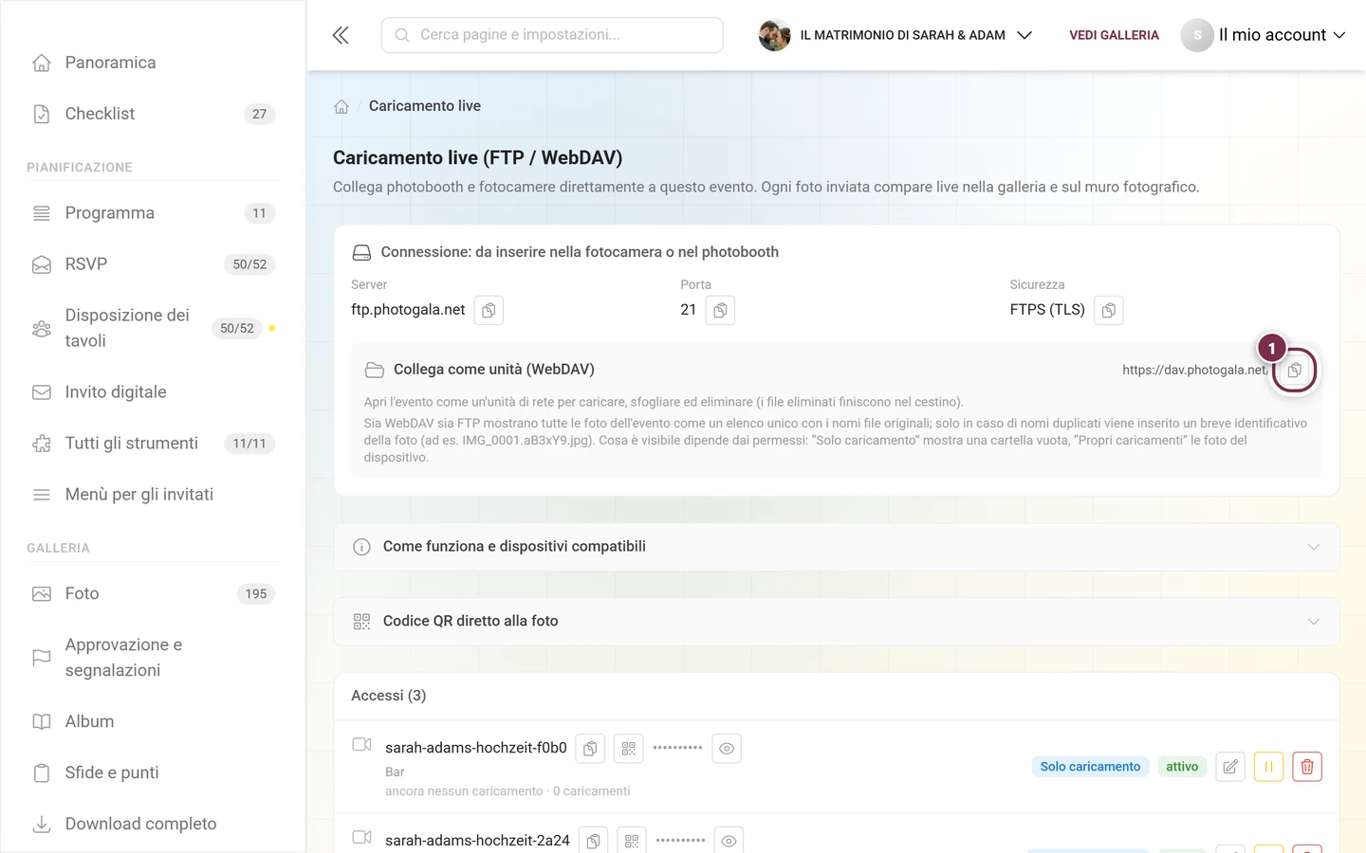The width and height of the screenshot is (1366, 853).
Task: Copy the server address ftp.photogala.net
Action: click(x=489, y=310)
